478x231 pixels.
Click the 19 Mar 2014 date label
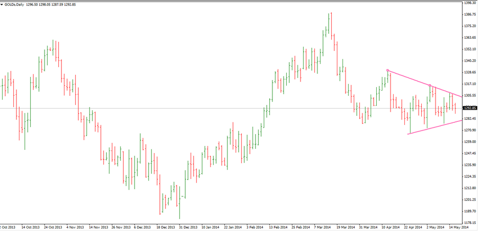345,227
